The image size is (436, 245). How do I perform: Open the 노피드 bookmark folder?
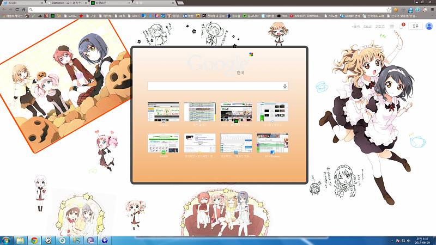(71, 16)
